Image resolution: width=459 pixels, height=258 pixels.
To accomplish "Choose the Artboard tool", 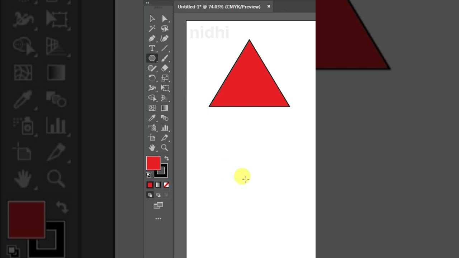I will 152,138.
